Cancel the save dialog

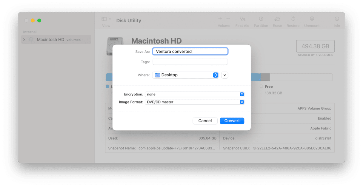point(205,121)
